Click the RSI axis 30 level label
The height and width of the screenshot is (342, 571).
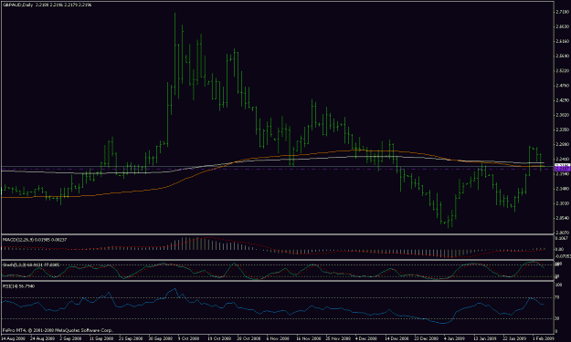pos(556,318)
